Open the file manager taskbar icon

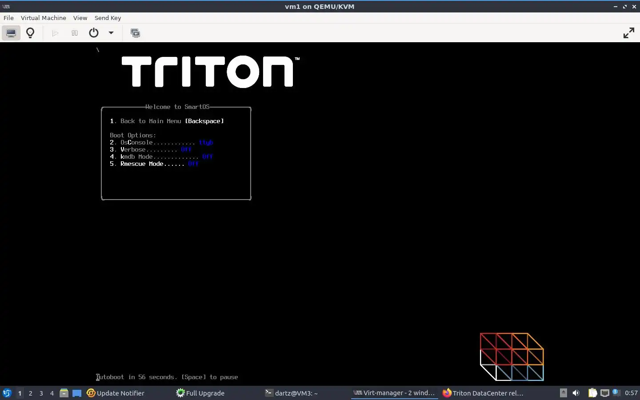(64, 393)
